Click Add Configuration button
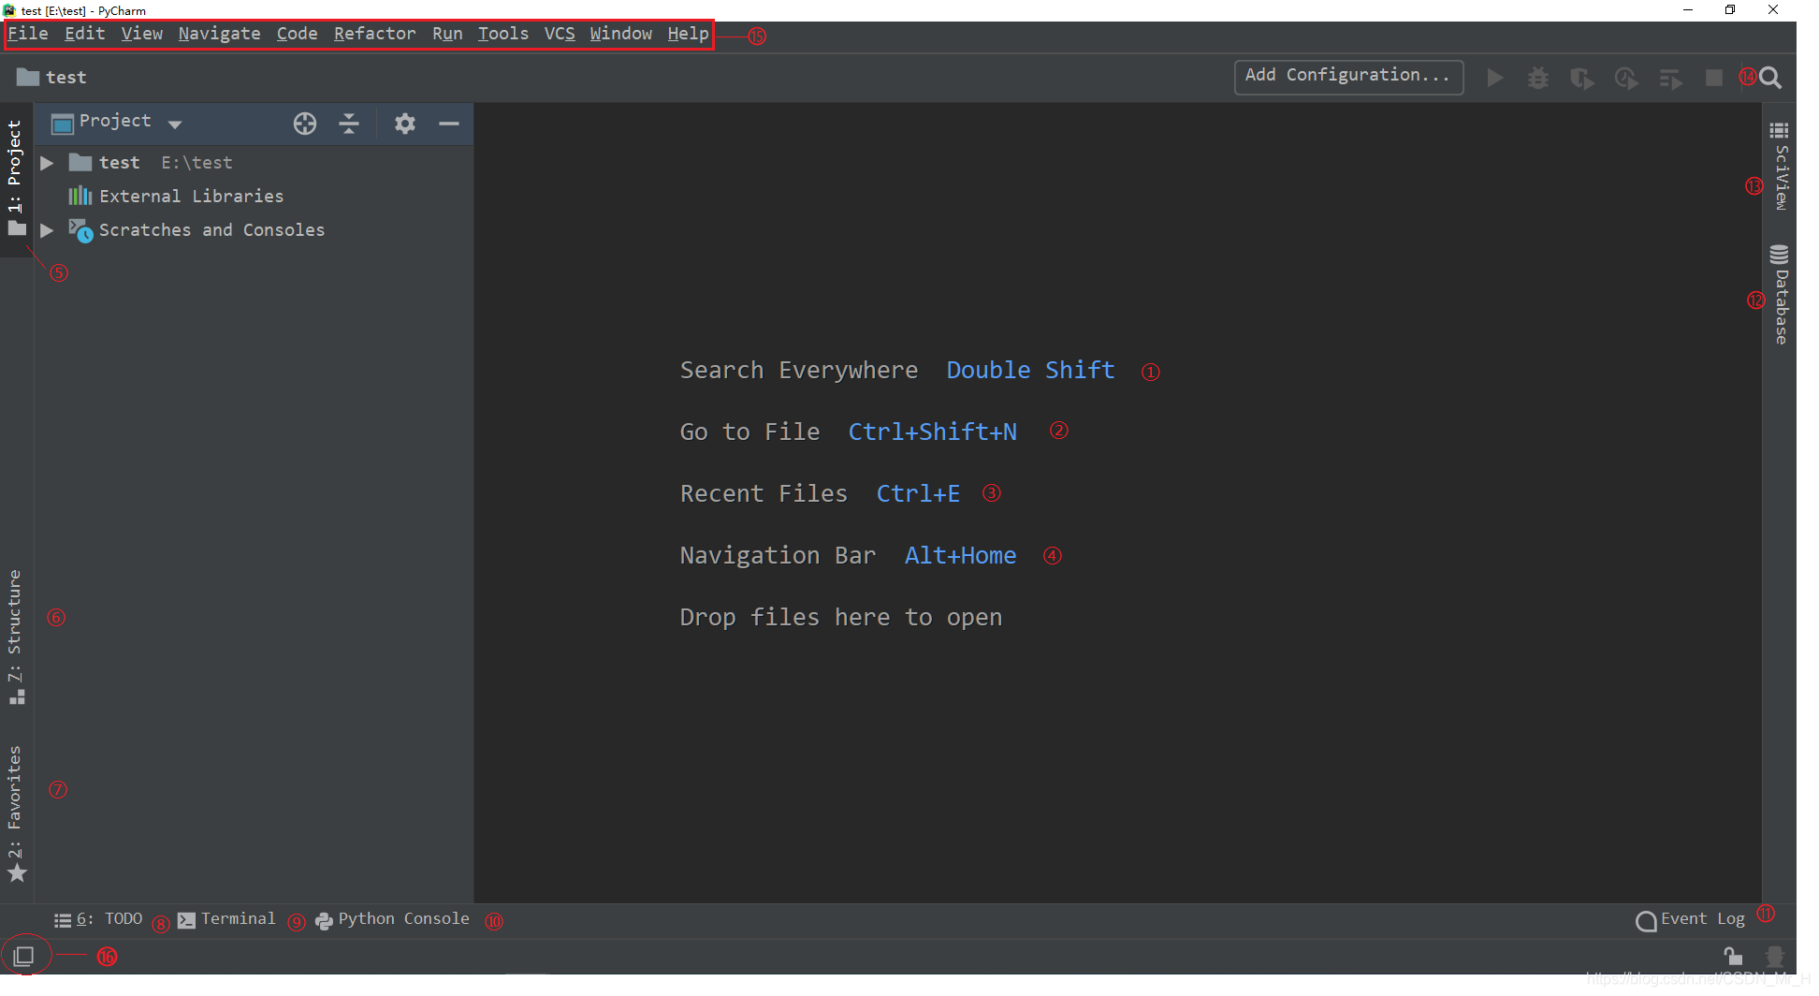Viewport: 1819px width, 996px height. (1348, 76)
